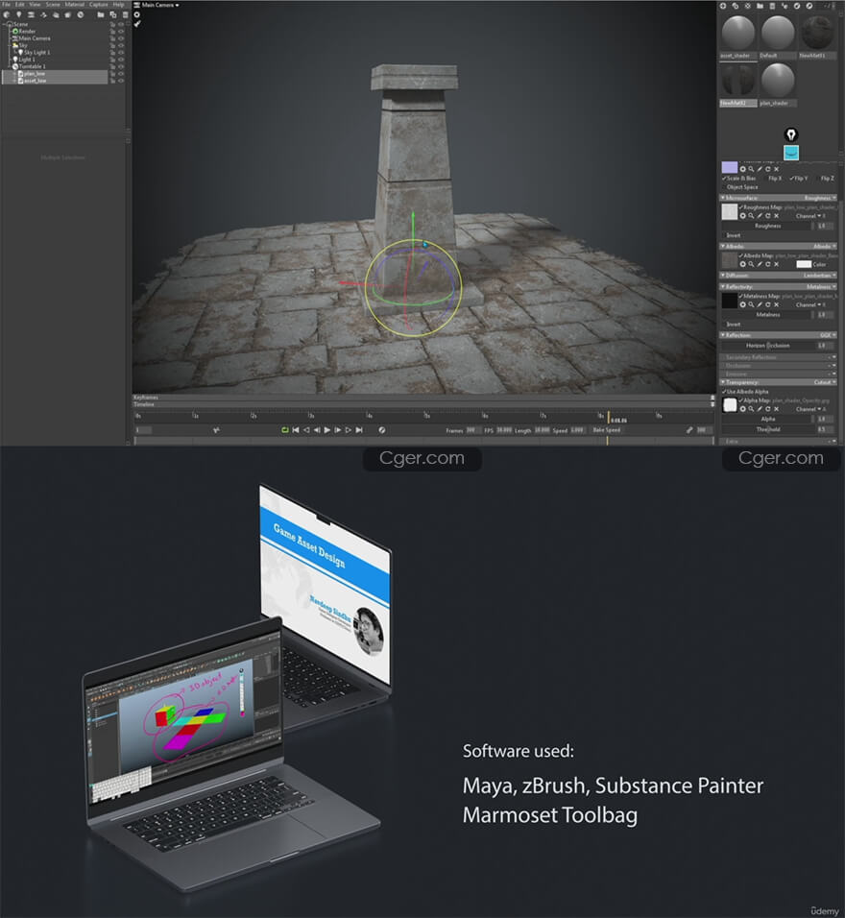The height and width of the screenshot is (918, 845).
Task: Toggle the Flip Z checkbox
Action: click(x=818, y=178)
